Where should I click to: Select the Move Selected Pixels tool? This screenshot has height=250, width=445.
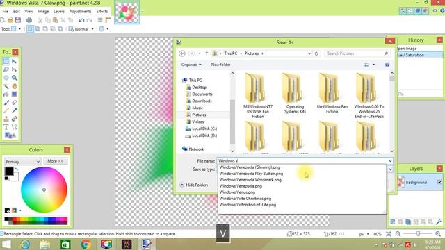pyautogui.click(x=14, y=61)
